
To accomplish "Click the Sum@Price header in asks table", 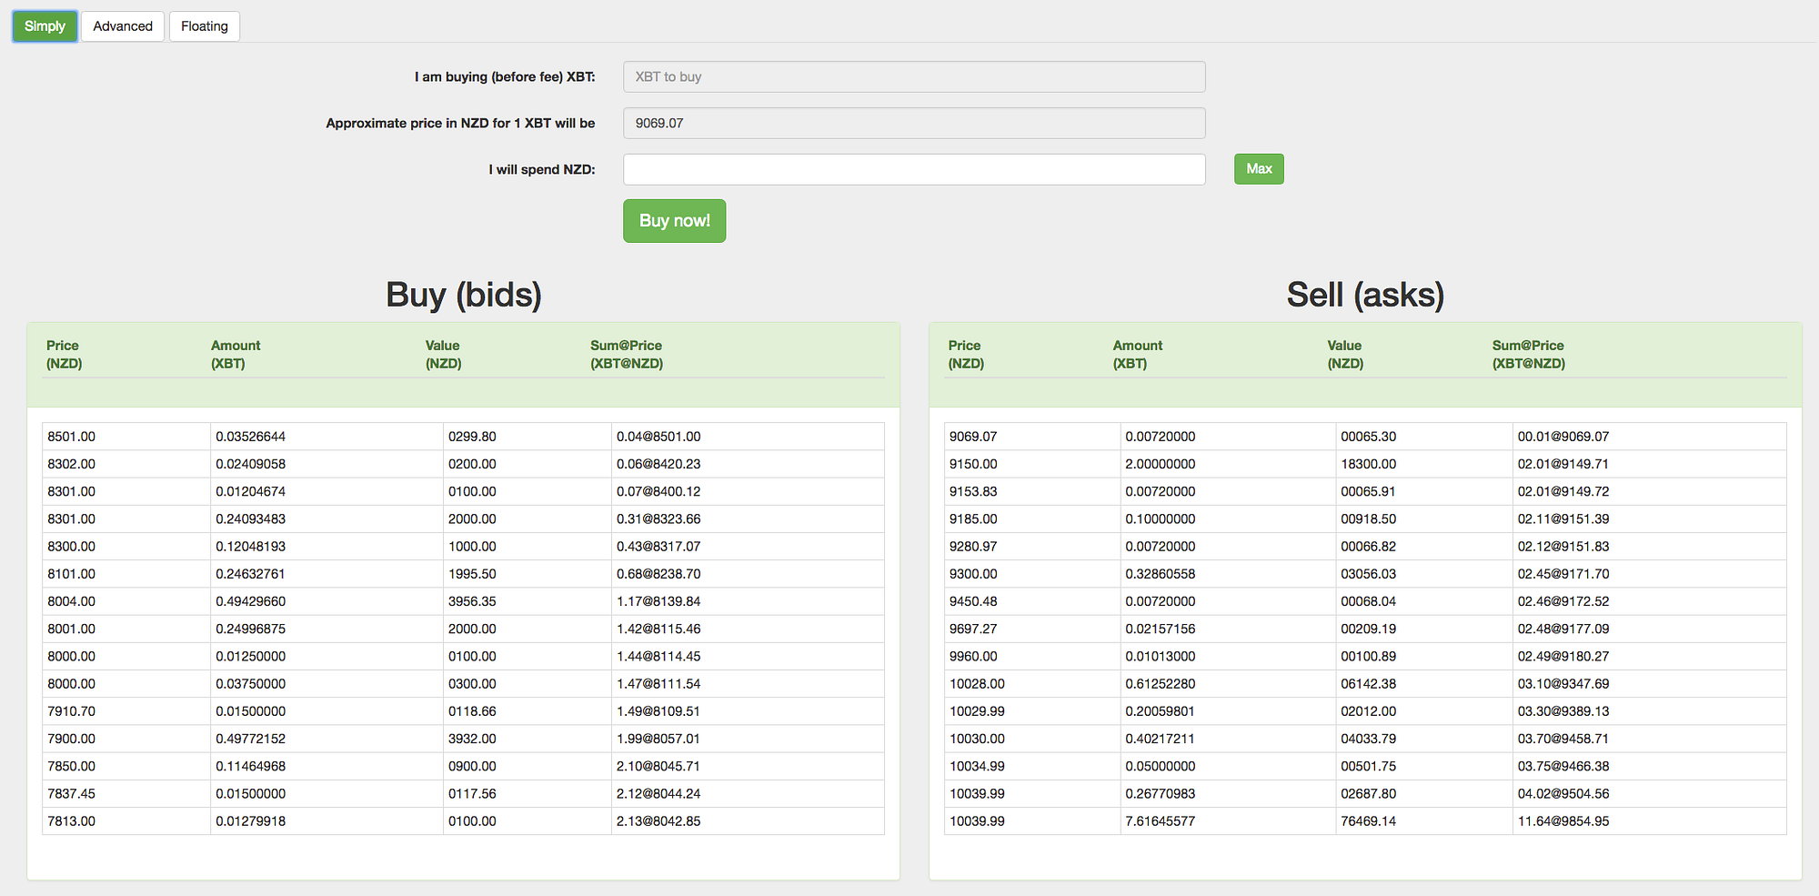I will [1529, 355].
